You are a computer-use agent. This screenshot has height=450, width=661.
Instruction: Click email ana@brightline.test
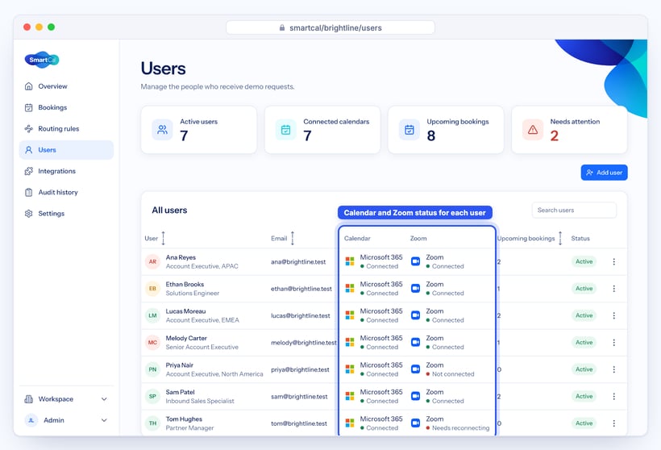pyautogui.click(x=298, y=262)
